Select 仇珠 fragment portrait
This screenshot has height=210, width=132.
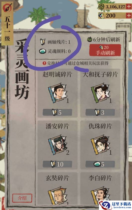pyautogui.click(x=100, y=145)
